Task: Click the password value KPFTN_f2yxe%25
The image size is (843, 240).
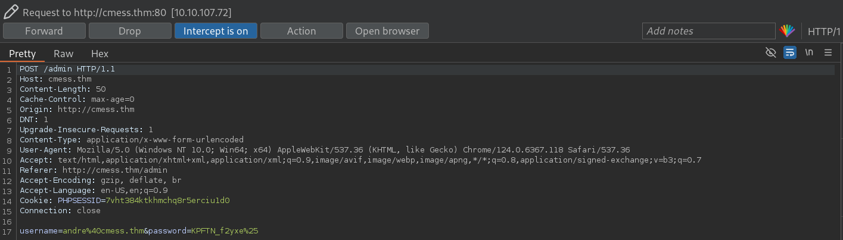Action: 225,230
